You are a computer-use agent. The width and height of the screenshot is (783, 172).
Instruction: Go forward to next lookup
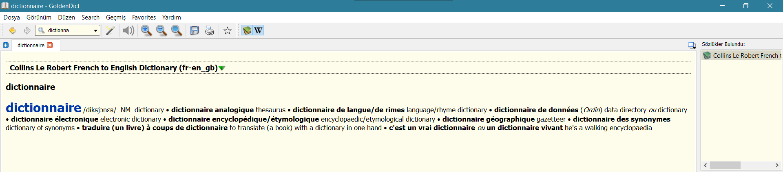coord(27,30)
